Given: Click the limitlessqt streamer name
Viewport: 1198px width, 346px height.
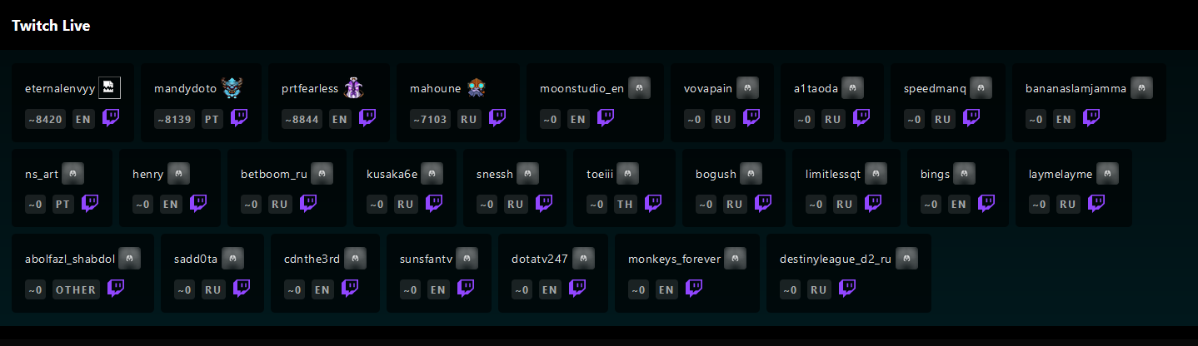Looking at the screenshot, I should coord(833,174).
